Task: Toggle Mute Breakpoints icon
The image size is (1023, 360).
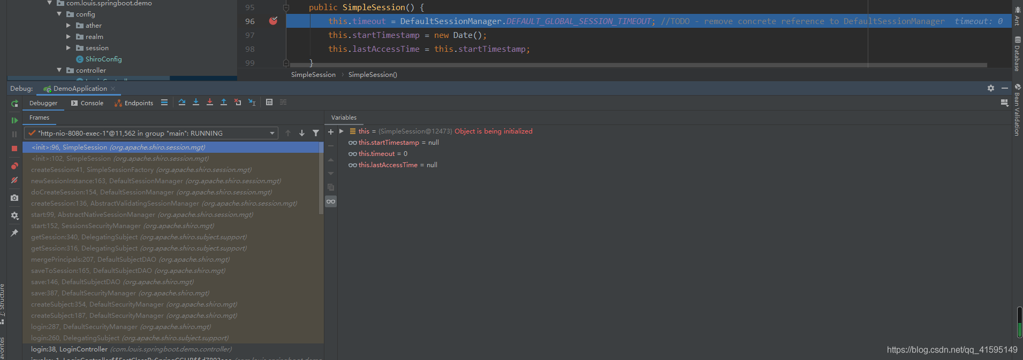Action: click(x=14, y=181)
